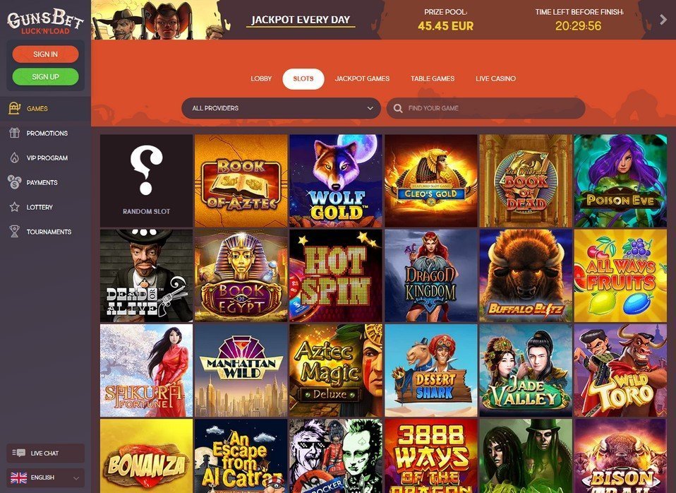Click the Payments coins icon
The width and height of the screenshot is (676, 493).
(x=15, y=182)
